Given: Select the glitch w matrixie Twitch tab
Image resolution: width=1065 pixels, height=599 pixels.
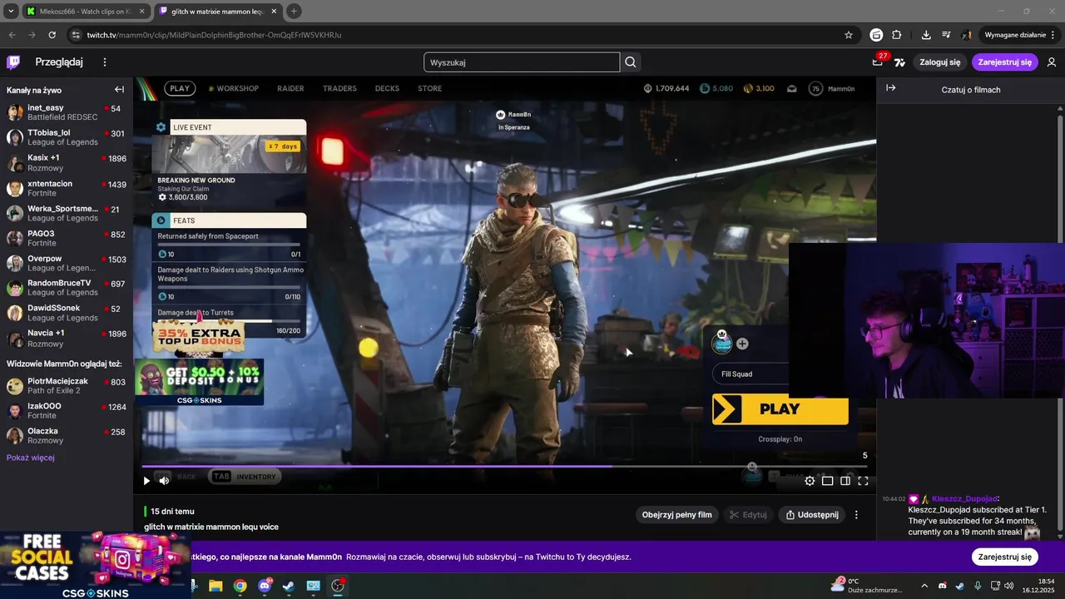Looking at the screenshot, I should tap(218, 12).
